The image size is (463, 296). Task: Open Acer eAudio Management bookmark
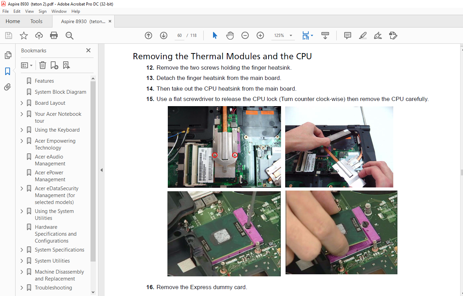pyautogui.click(x=50, y=160)
